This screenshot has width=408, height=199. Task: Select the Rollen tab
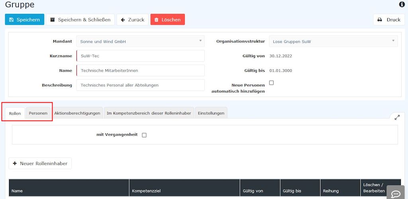click(x=15, y=113)
